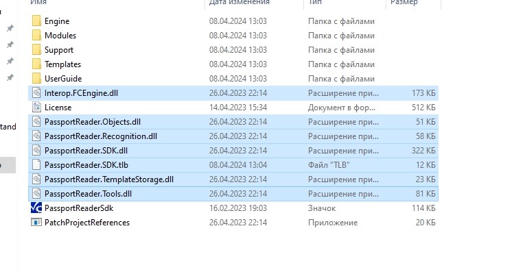The image size is (514, 274).
Task: Select PassportReader.TemplateStorage.dll file name
Action: pyautogui.click(x=109, y=179)
